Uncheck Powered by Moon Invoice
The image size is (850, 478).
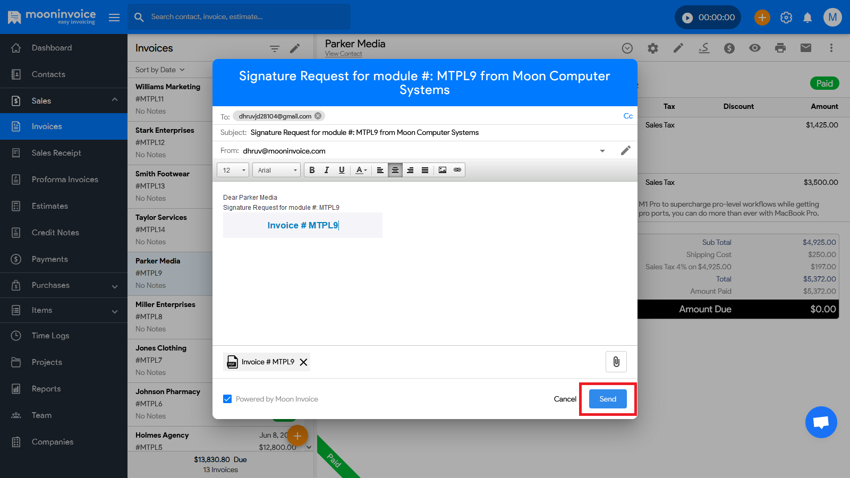pyautogui.click(x=227, y=399)
